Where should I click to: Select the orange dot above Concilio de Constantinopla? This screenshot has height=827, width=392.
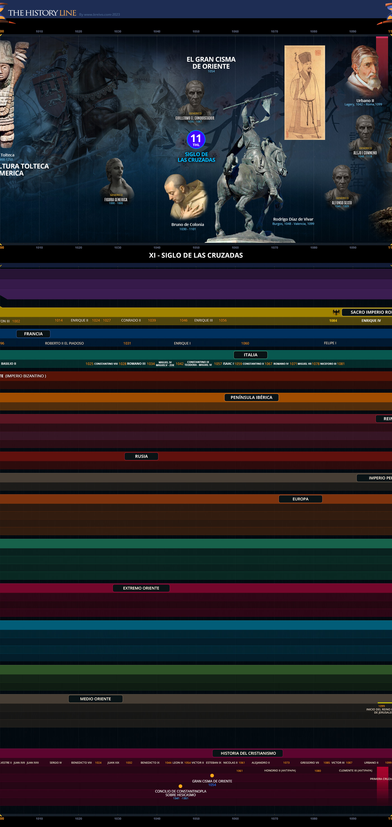[x=180, y=786]
